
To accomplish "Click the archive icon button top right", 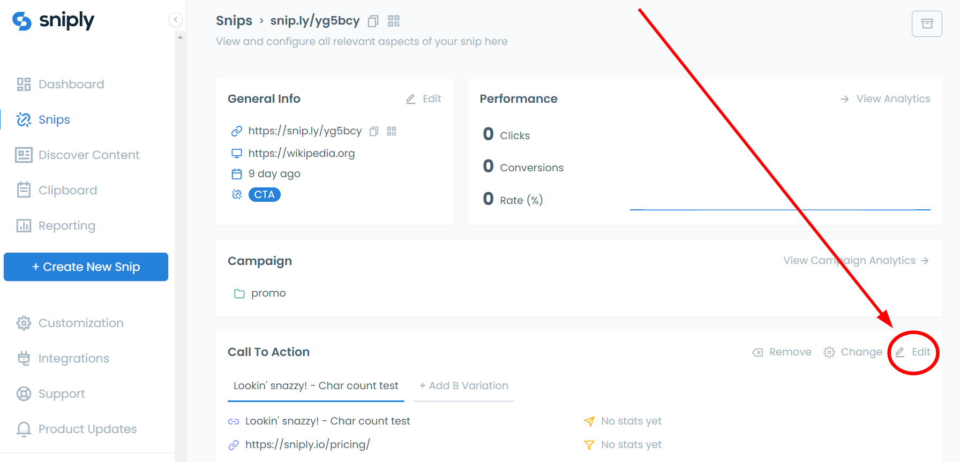I will pos(927,24).
